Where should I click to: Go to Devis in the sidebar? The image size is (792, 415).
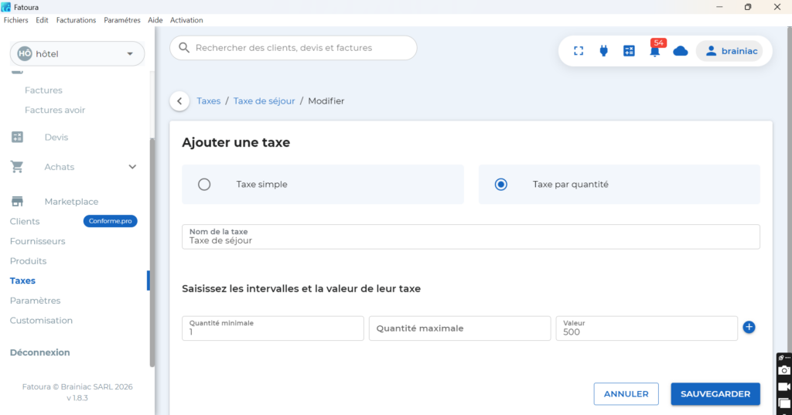pyautogui.click(x=56, y=138)
